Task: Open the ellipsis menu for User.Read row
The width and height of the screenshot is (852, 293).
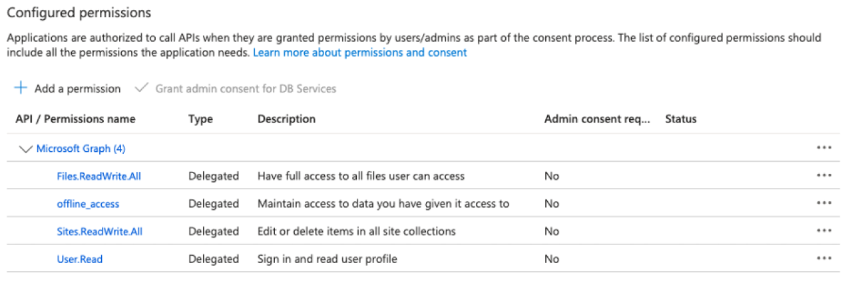Action: pyautogui.click(x=824, y=258)
